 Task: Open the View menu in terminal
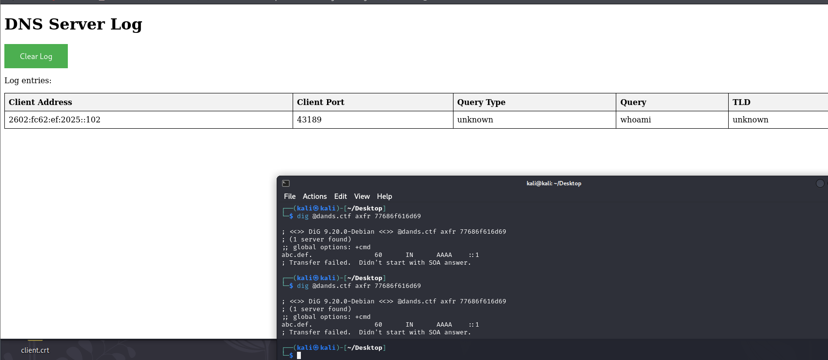point(361,196)
